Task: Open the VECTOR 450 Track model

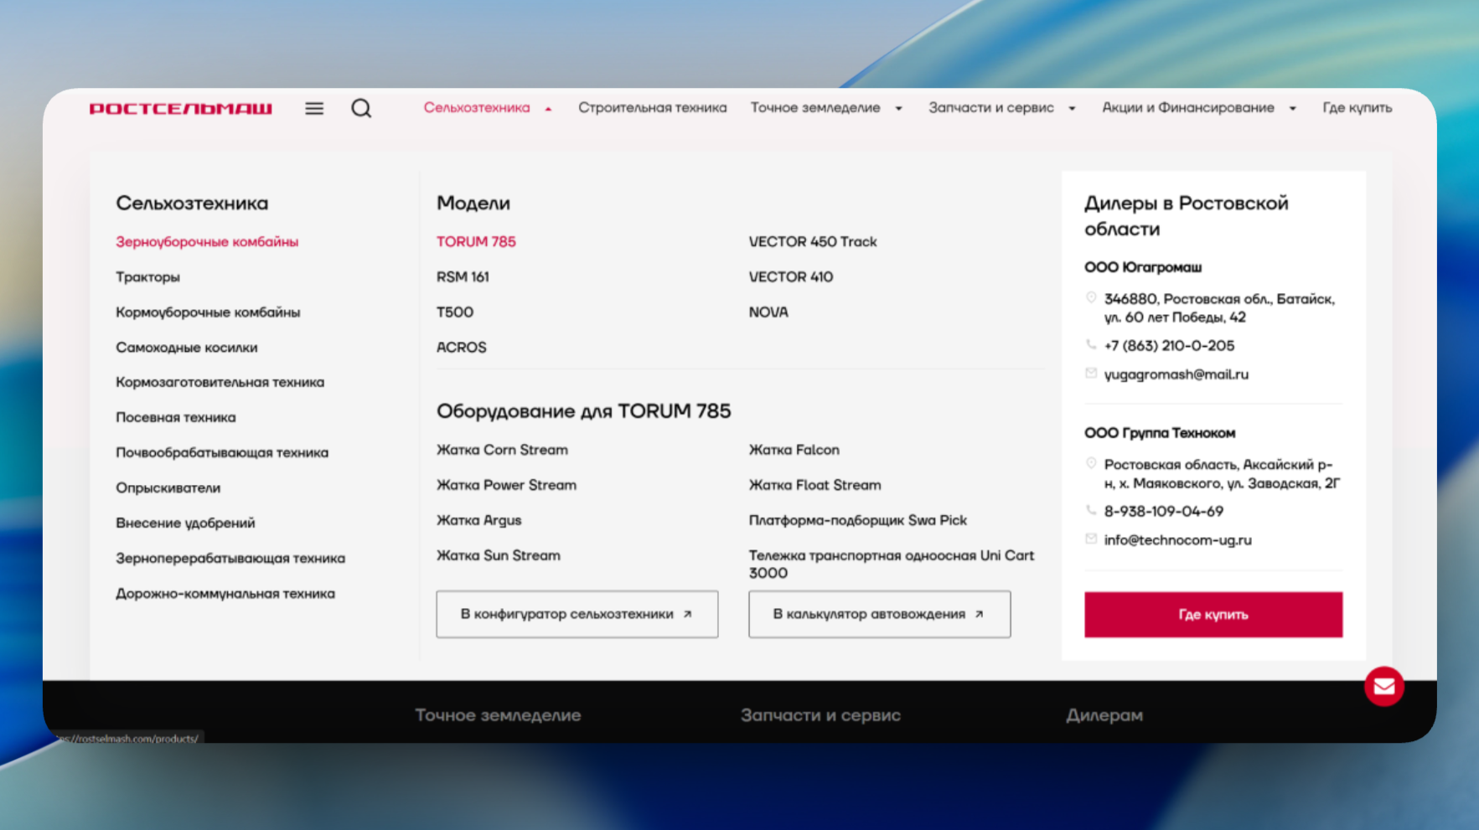Action: point(813,242)
